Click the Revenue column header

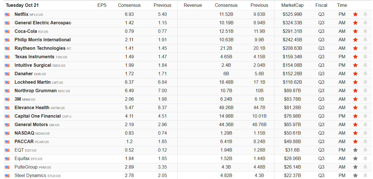pyautogui.click(x=193, y=5)
